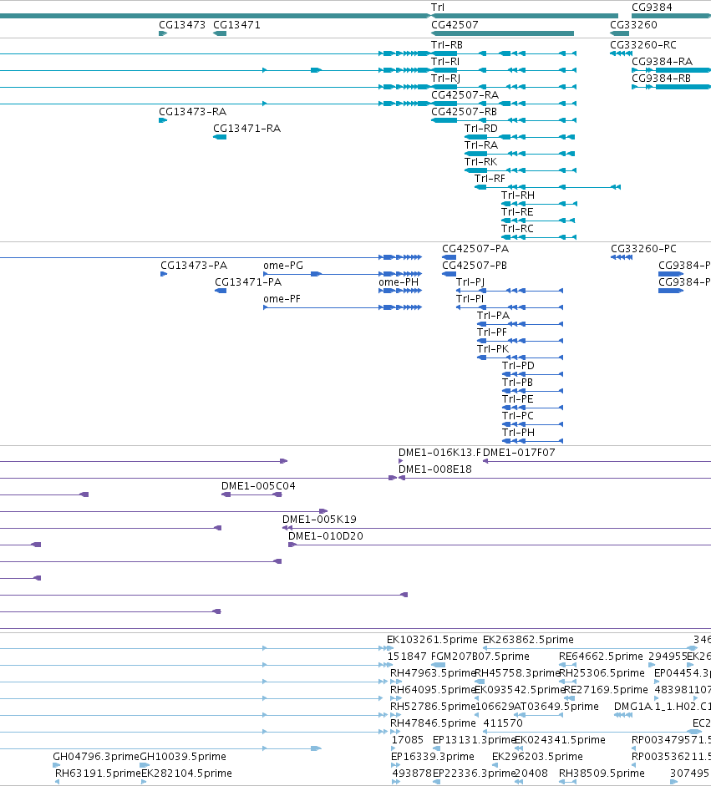Select the ome-PG protein label

pyautogui.click(x=282, y=265)
